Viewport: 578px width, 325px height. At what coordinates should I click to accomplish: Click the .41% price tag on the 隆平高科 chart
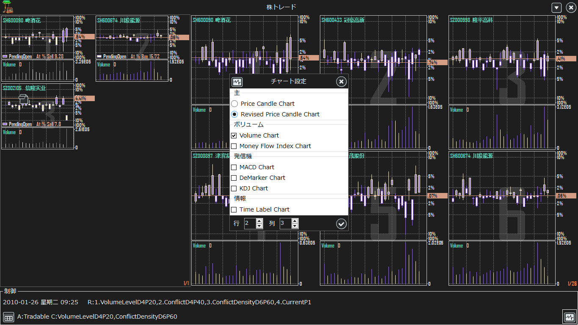click(x=566, y=59)
